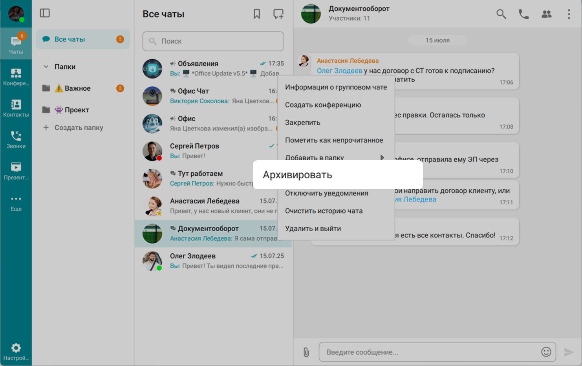Open the Contacts section

[x=16, y=108]
